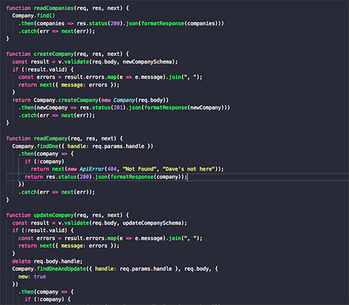Image resolution: width=349 pixels, height=305 pixels.
Task: Click the createCompany function name
Action: click(53, 54)
